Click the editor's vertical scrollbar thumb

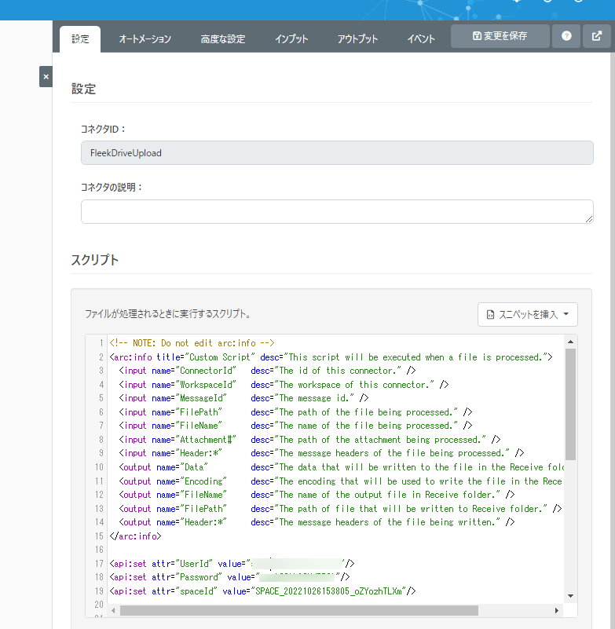[571, 404]
